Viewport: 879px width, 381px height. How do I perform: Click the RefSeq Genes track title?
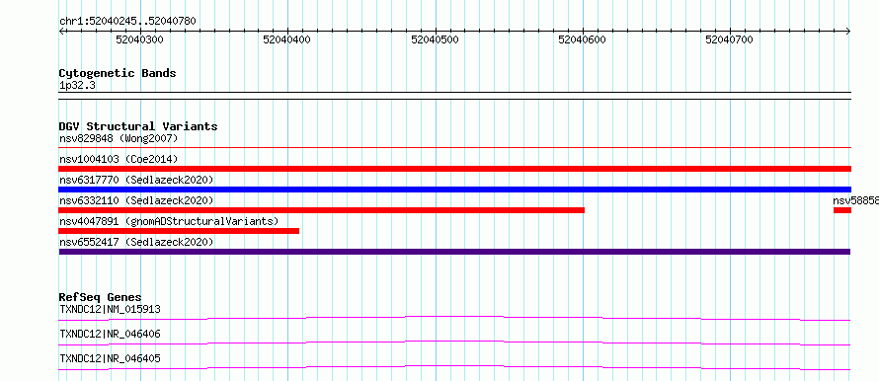click(100, 297)
